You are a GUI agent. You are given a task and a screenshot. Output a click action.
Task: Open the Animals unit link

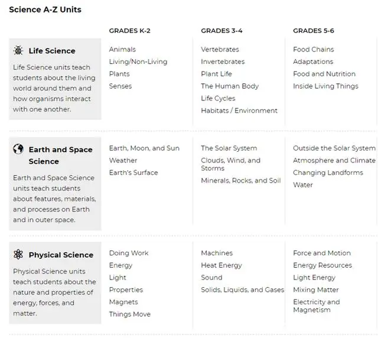coord(122,50)
